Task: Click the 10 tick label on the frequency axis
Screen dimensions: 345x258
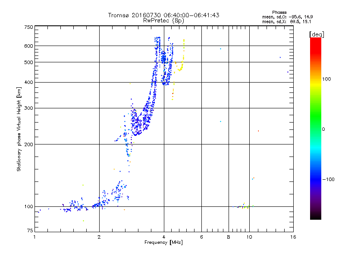Action: pos(249,237)
